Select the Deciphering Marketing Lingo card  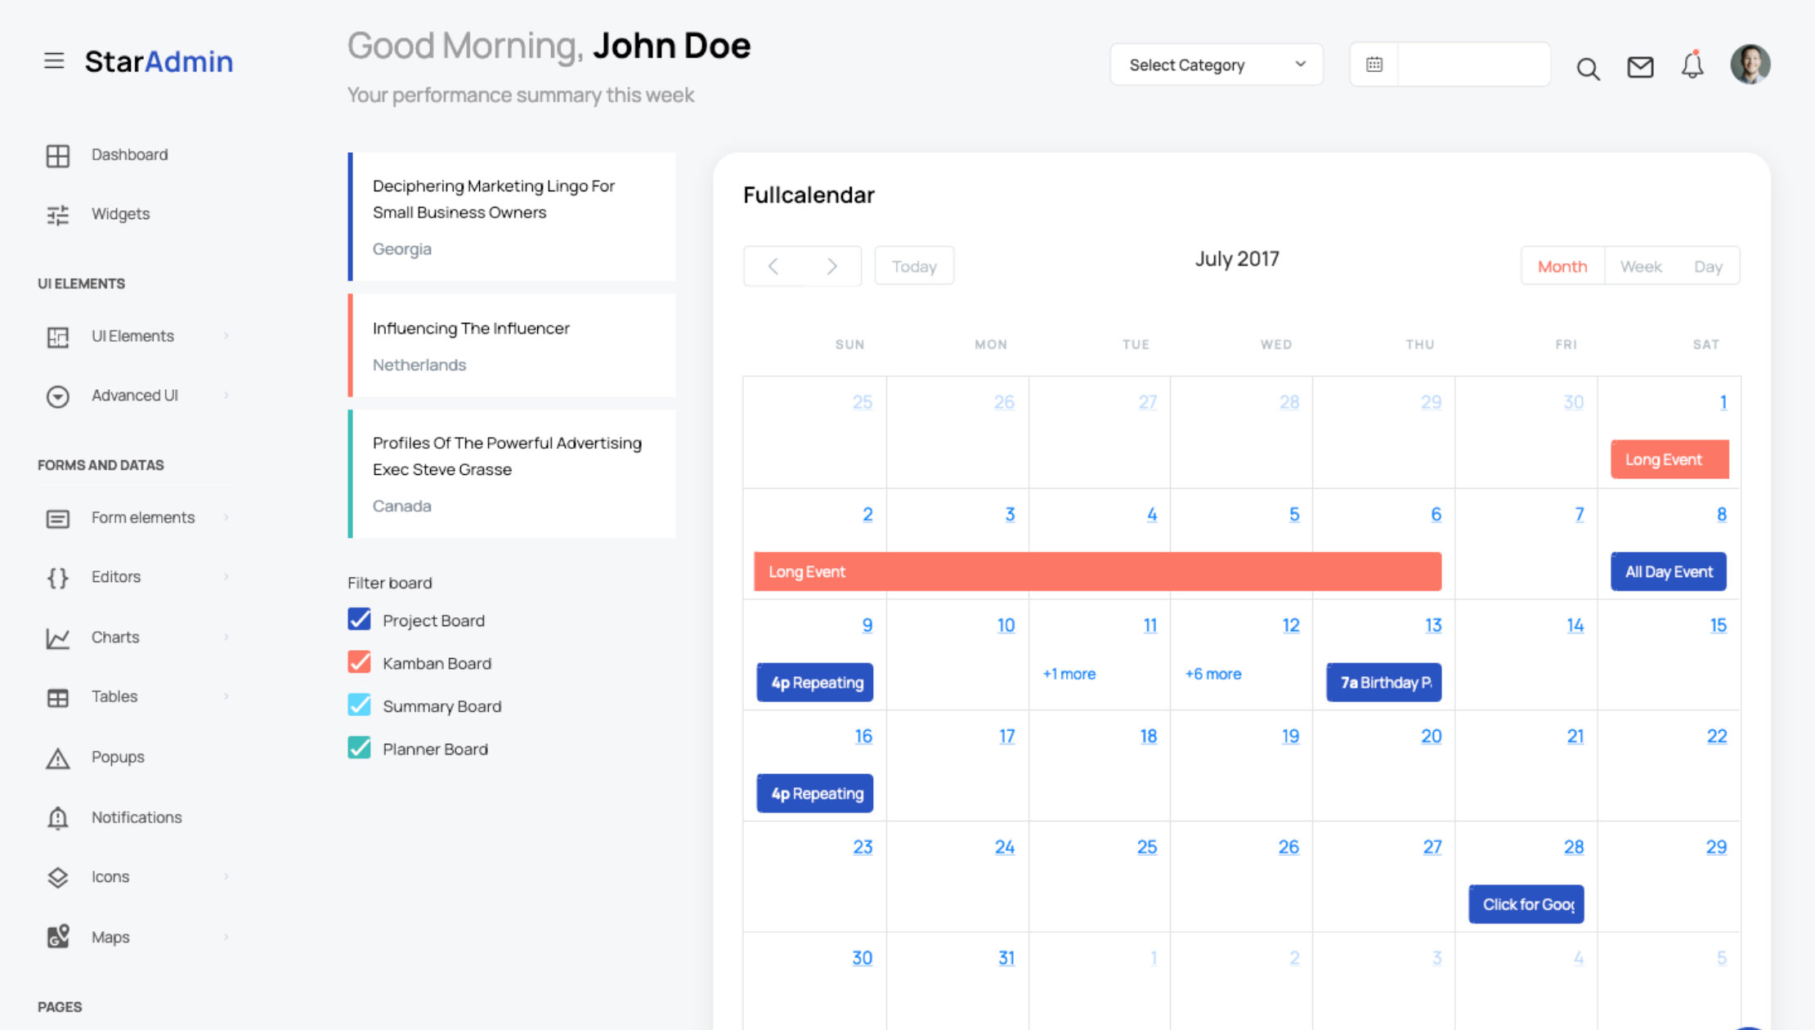[512, 217]
